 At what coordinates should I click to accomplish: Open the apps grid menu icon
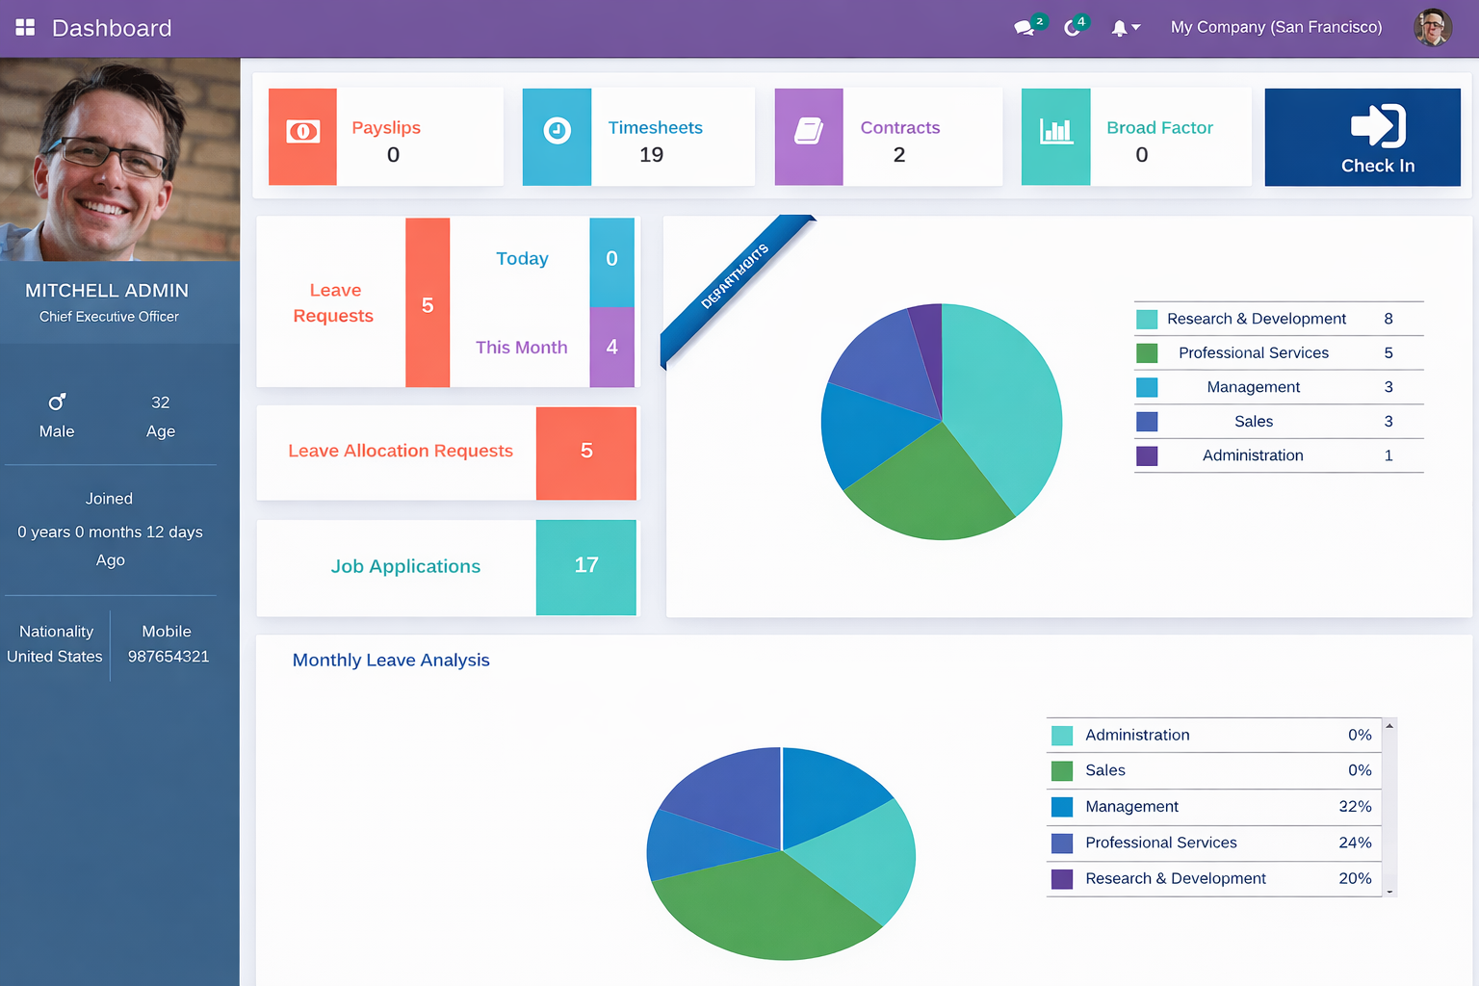pos(25,28)
